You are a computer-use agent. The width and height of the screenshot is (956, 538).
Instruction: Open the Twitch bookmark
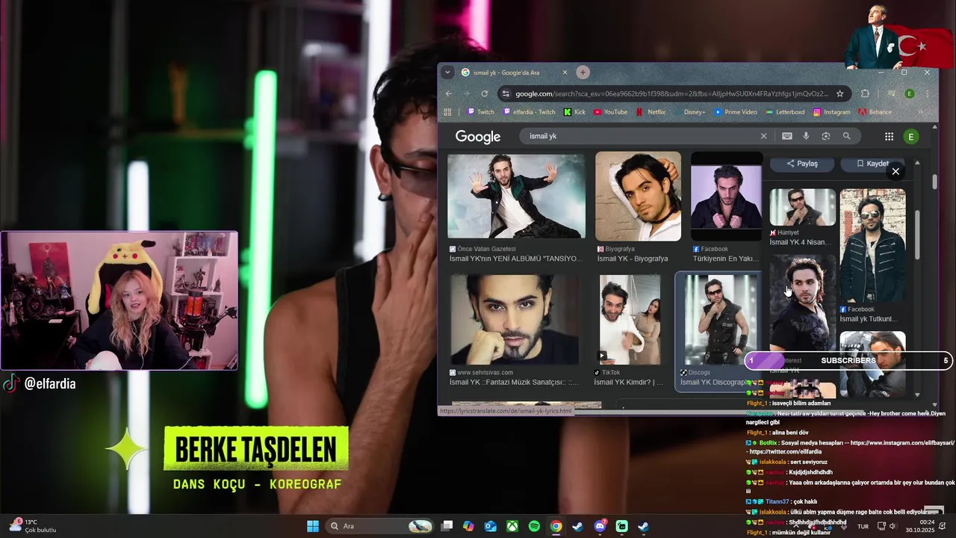click(480, 112)
